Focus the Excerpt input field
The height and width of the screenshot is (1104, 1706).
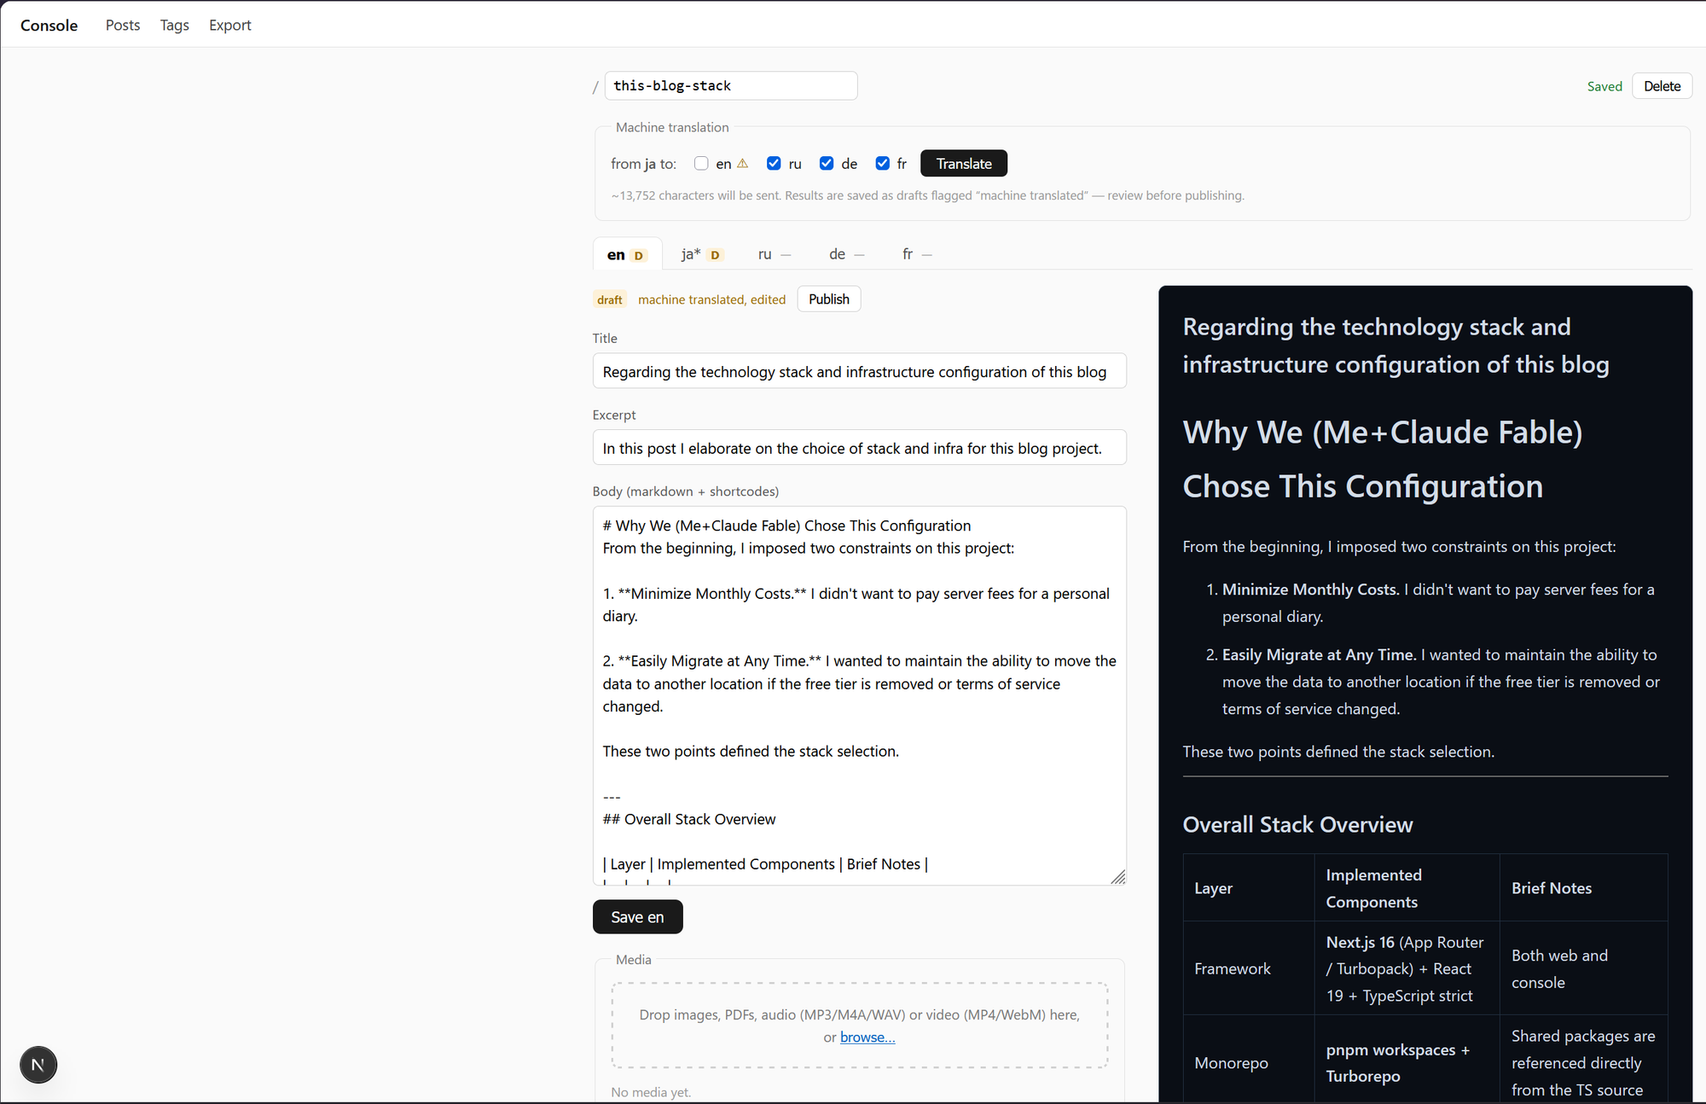click(859, 448)
